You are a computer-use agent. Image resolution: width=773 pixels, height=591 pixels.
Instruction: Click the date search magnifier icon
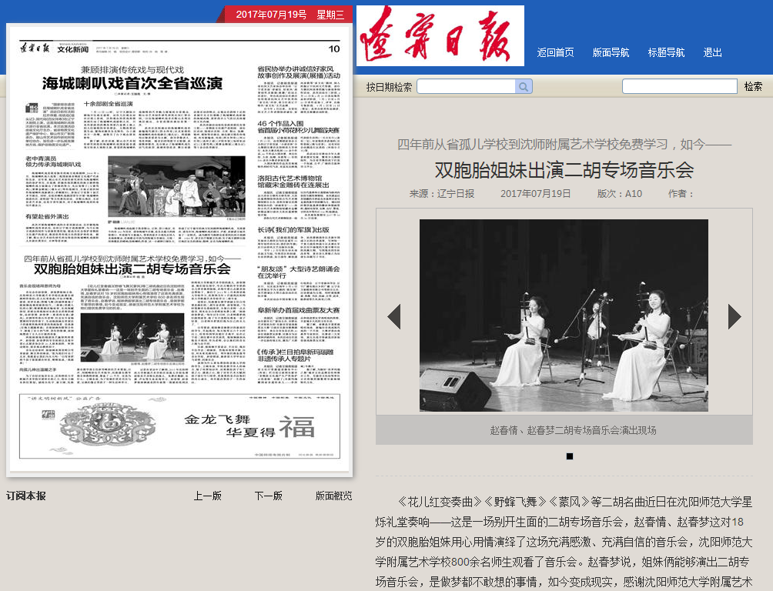click(x=524, y=87)
